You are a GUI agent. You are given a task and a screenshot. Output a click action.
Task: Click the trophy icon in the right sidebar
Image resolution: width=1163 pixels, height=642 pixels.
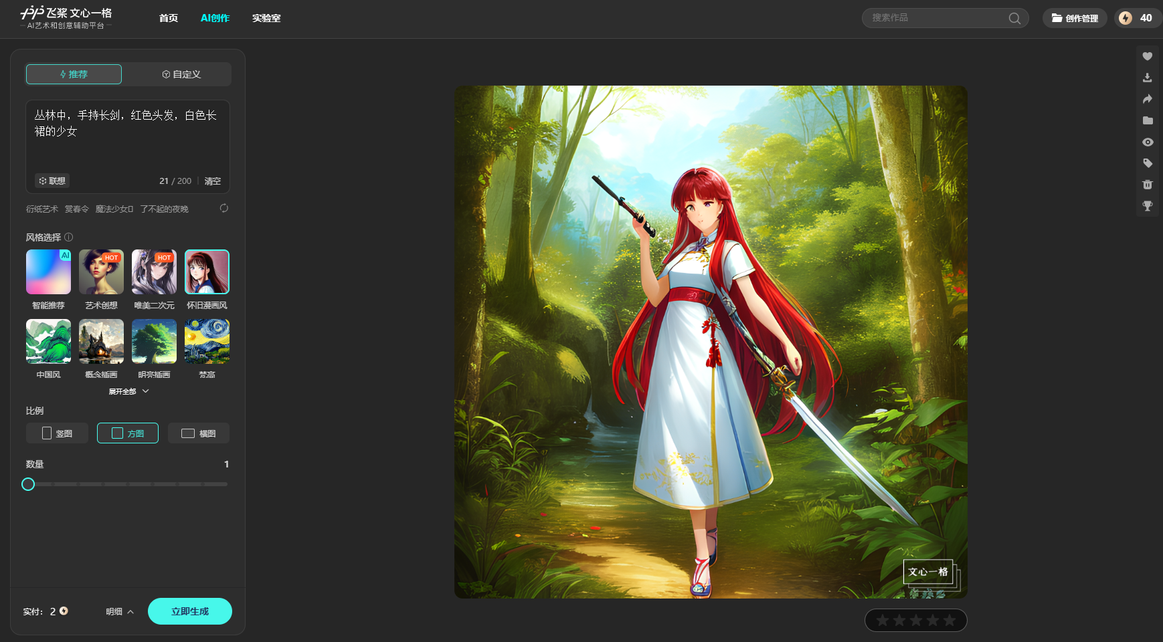point(1147,206)
